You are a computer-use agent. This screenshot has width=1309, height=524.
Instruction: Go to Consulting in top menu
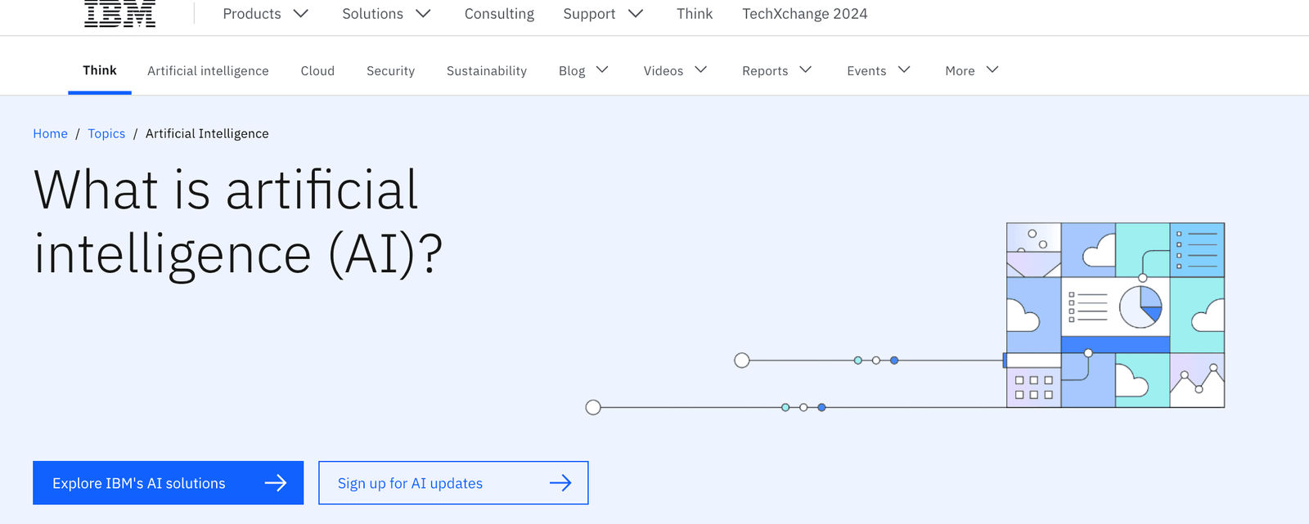click(499, 14)
